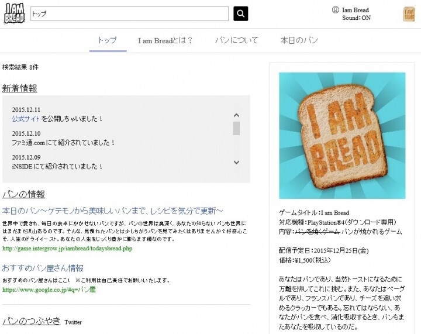421x334 pixels.
Task: Click the Iam Bread username text
Action: coord(356,10)
